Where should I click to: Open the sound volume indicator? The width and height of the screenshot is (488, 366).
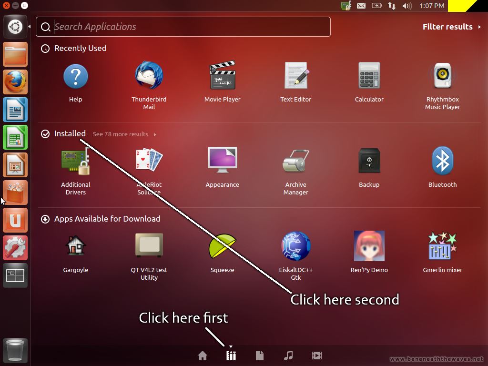407,6
